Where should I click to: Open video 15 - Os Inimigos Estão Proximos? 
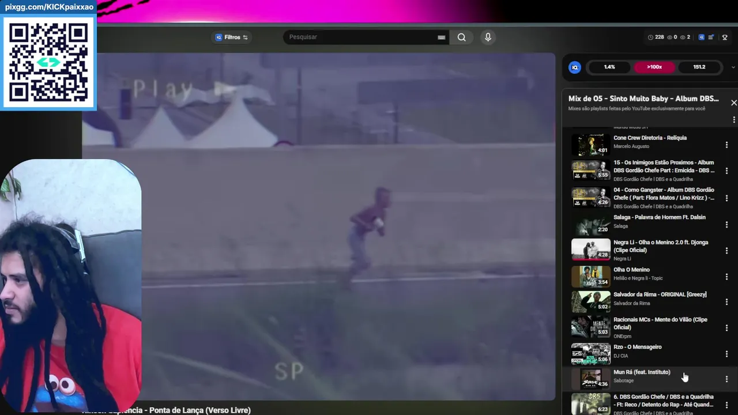click(664, 166)
